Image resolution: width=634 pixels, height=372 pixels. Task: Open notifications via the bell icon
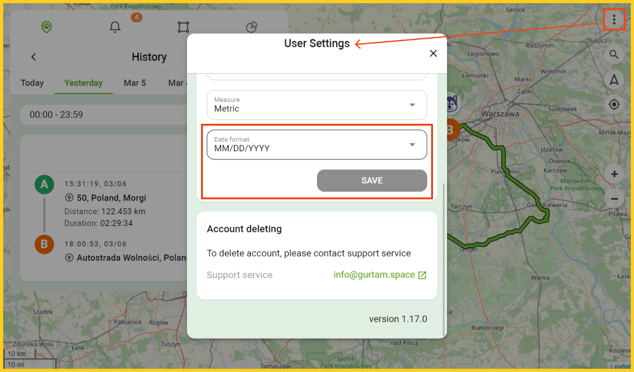click(115, 27)
